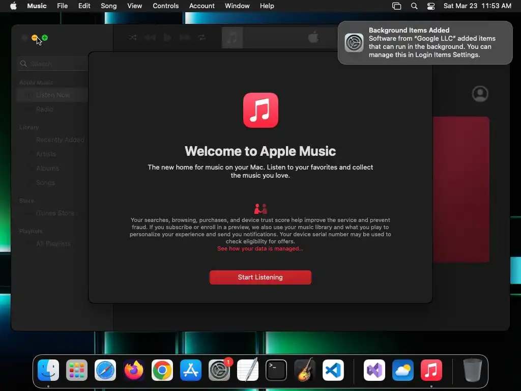Open Weather app from the Dock

click(403, 370)
